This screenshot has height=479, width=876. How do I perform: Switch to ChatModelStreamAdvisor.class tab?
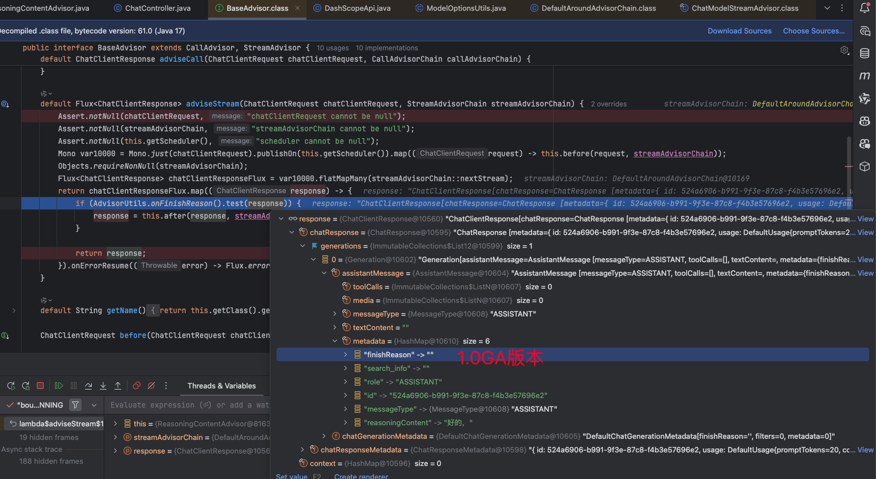coord(739,8)
